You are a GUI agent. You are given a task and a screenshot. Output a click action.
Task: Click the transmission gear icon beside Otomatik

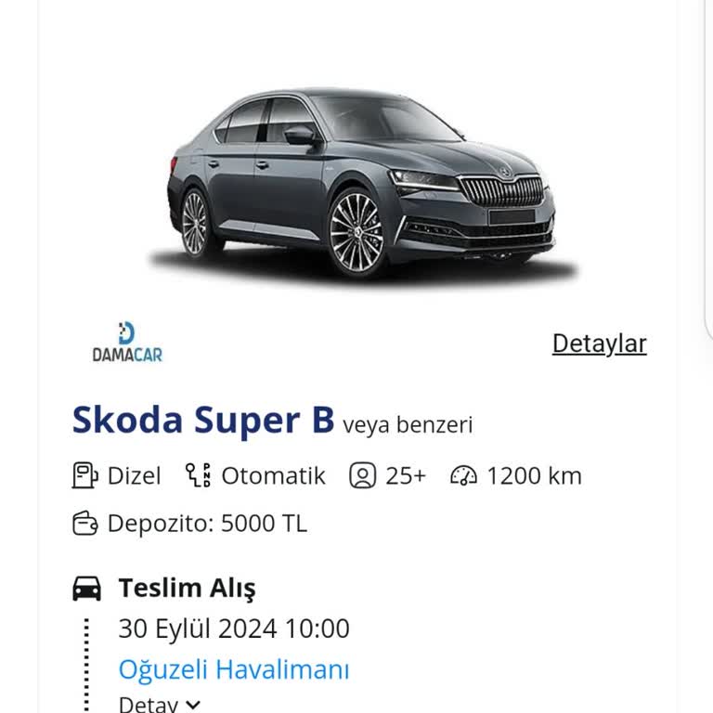pos(199,475)
